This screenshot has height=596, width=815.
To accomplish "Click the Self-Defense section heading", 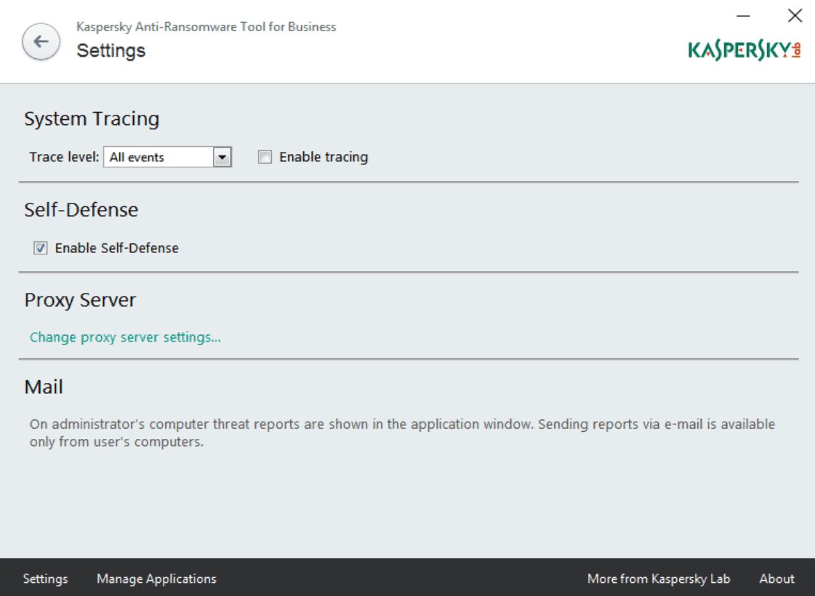I will pos(81,209).
